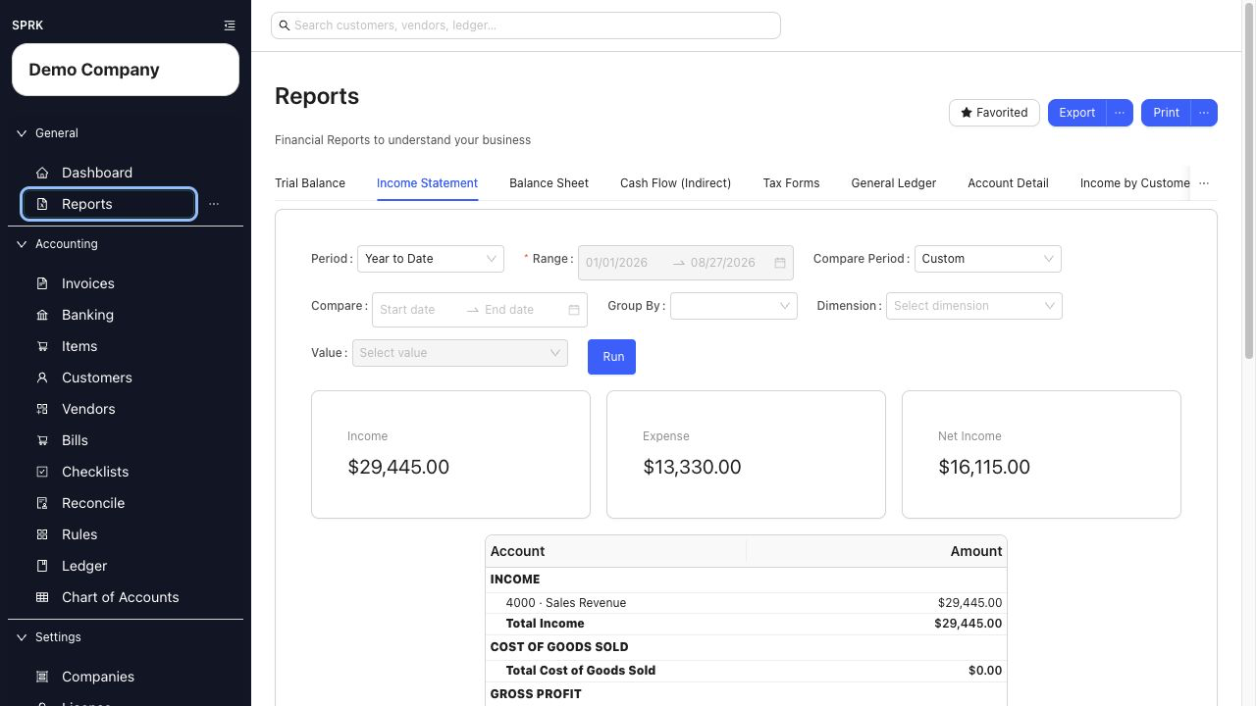Click the Rules icon
1256x706 pixels.
[42, 534]
